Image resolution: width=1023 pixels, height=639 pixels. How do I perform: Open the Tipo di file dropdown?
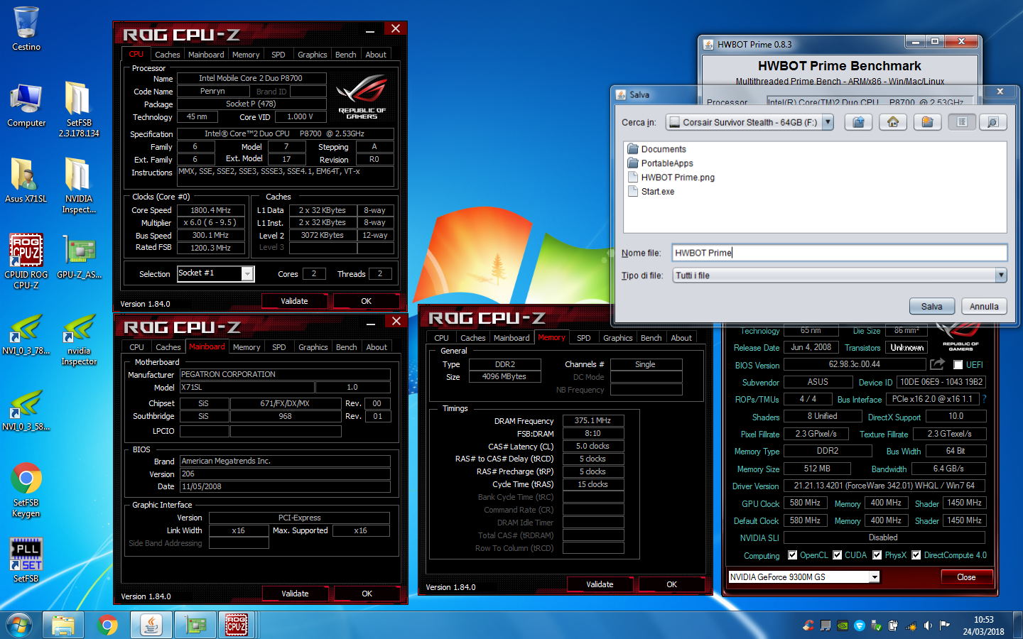click(1001, 275)
